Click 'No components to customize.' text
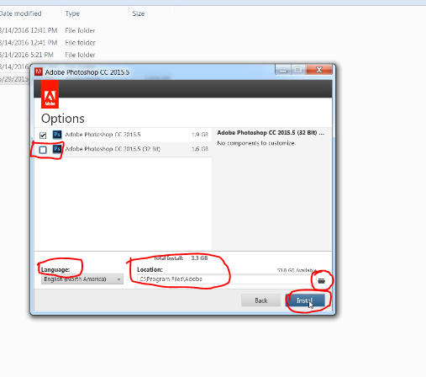Viewport: 426px width, 377px height. (x=256, y=143)
